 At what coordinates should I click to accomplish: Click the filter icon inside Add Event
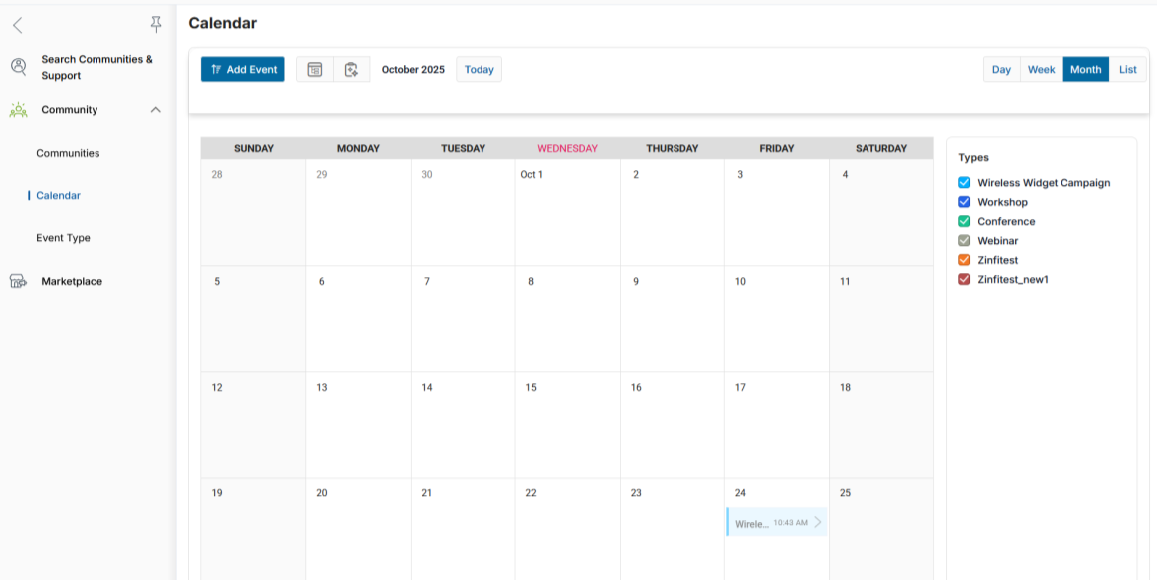[216, 69]
